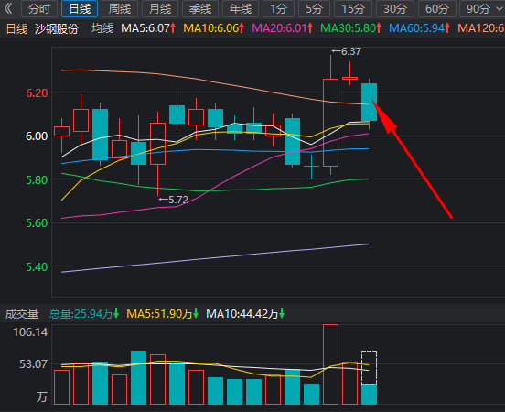Choose the 15分 interval button
Viewport: 505px width, 412px height.
(353, 9)
